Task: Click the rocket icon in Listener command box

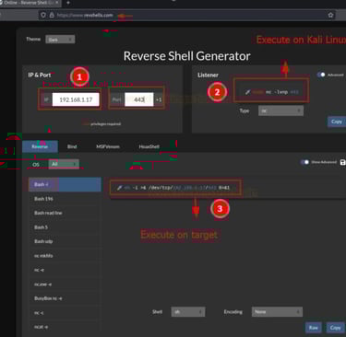Action: (247, 92)
